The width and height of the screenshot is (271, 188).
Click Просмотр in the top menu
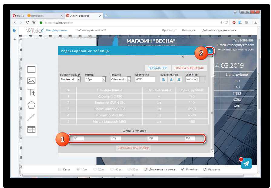[x=169, y=30]
